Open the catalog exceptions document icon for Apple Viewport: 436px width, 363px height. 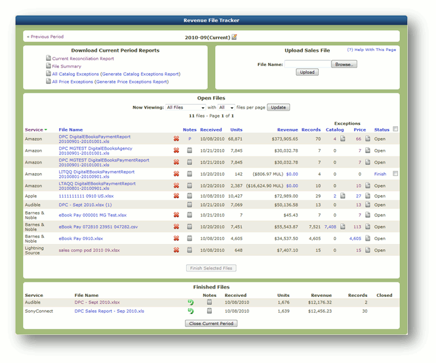342,196
